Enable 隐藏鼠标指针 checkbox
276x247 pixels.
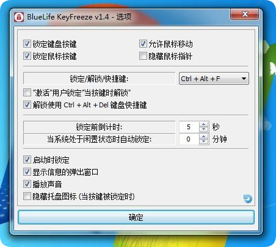coord(143,56)
